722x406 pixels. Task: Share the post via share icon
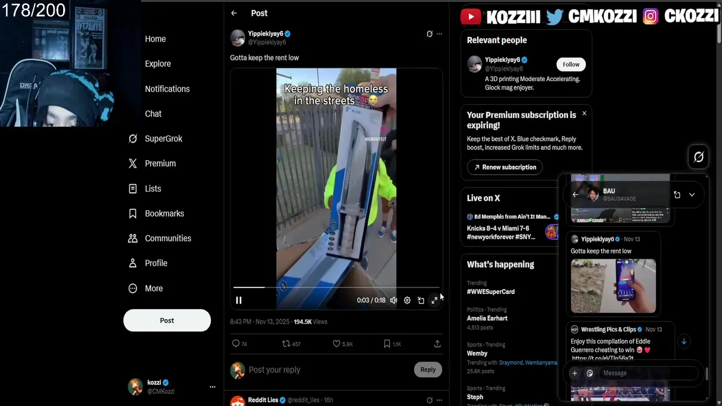point(437,344)
